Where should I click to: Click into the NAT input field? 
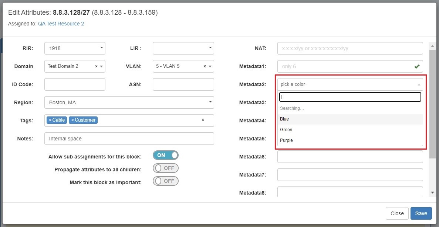click(349, 48)
